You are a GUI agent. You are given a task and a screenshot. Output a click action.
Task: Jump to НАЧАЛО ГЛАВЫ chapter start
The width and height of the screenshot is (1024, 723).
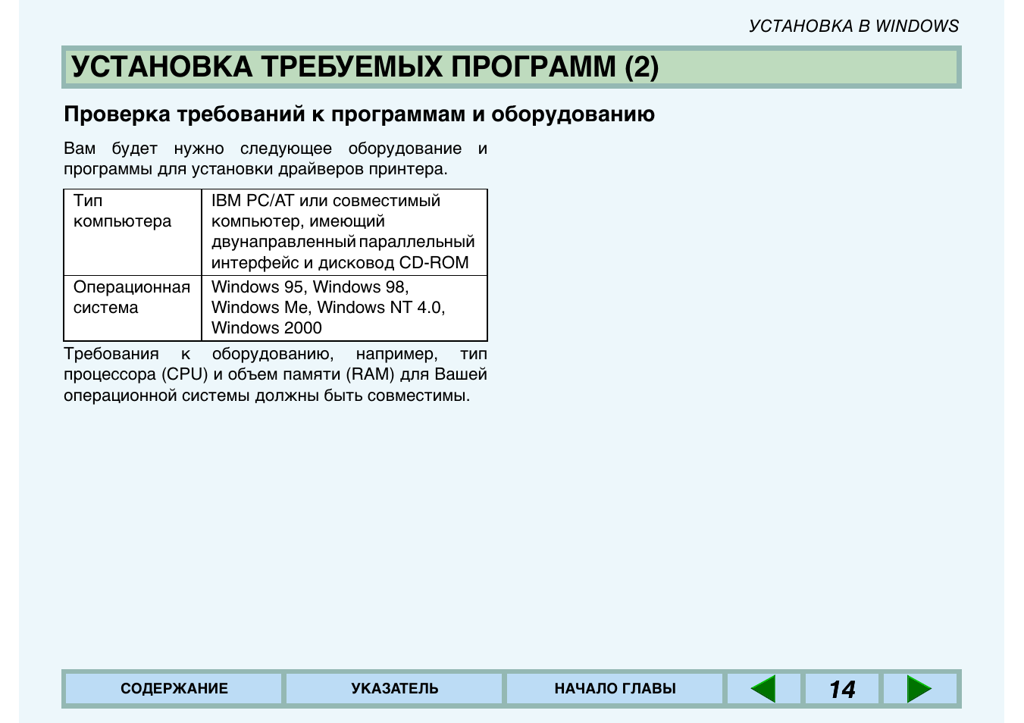point(615,689)
